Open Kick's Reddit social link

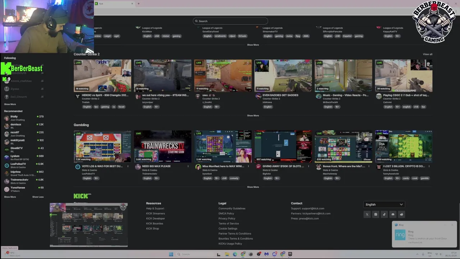[401, 214]
